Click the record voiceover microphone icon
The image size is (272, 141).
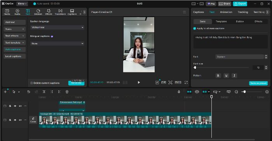[179, 92]
